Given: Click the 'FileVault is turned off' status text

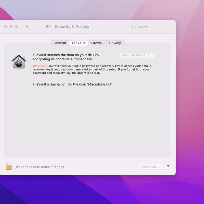Looking at the screenshot, I should [x=73, y=84].
